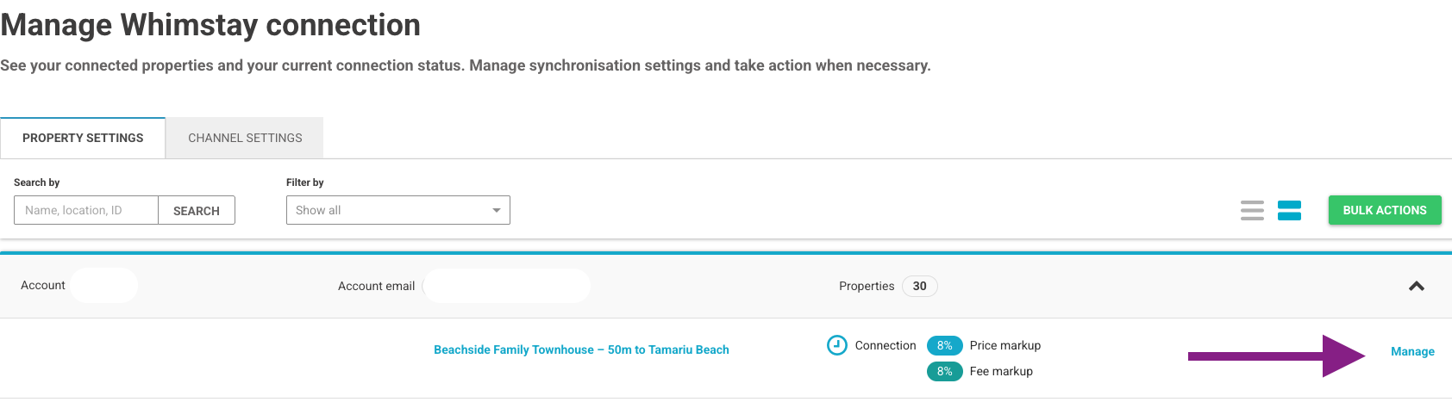The image size is (1452, 402).
Task: Click the 8% Fee markup badge
Action: (944, 371)
